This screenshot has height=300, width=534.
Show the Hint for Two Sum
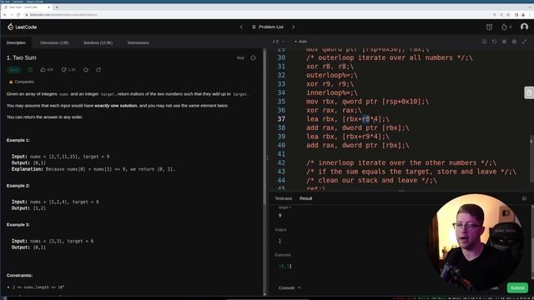point(240,58)
